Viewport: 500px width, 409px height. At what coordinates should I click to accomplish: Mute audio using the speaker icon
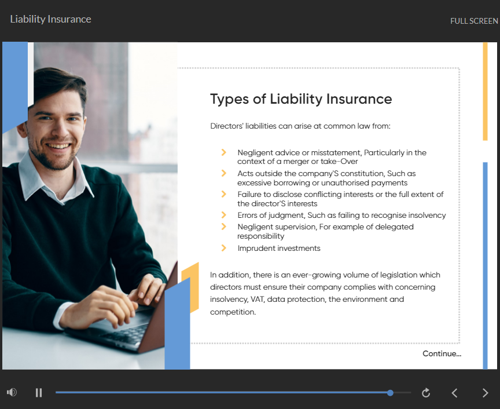(x=12, y=392)
